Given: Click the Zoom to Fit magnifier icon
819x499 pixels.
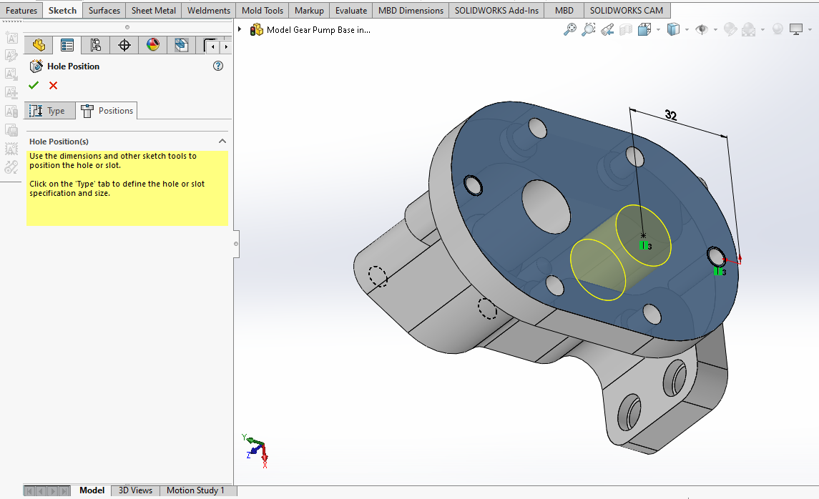Looking at the screenshot, I should (570, 29).
